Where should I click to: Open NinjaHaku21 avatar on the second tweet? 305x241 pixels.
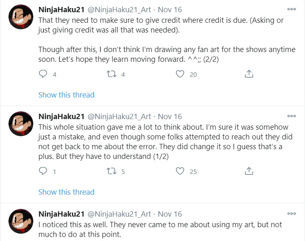(21, 124)
